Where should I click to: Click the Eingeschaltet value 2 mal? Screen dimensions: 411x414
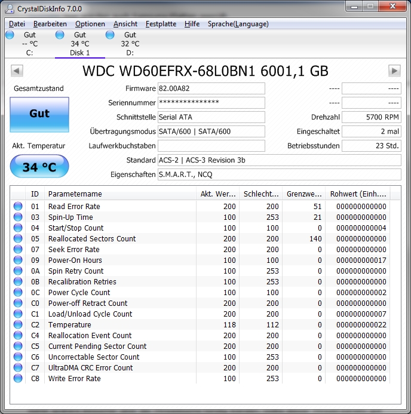point(372,131)
